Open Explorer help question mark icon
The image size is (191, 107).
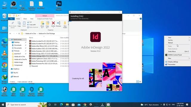click(x=141, y=19)
